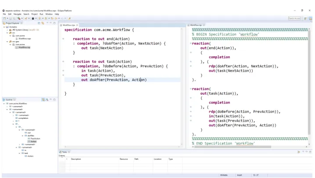
Task: Click the Previous Annotation toolbar icon
Action: pos(46,18)
